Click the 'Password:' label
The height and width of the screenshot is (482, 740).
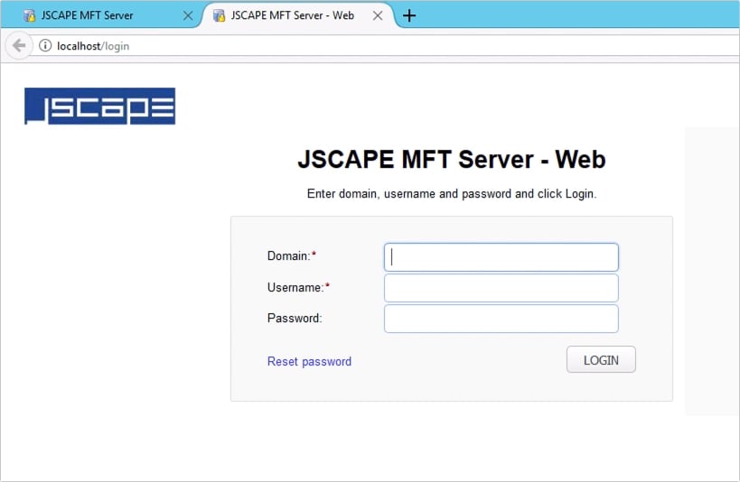(295, 318)
